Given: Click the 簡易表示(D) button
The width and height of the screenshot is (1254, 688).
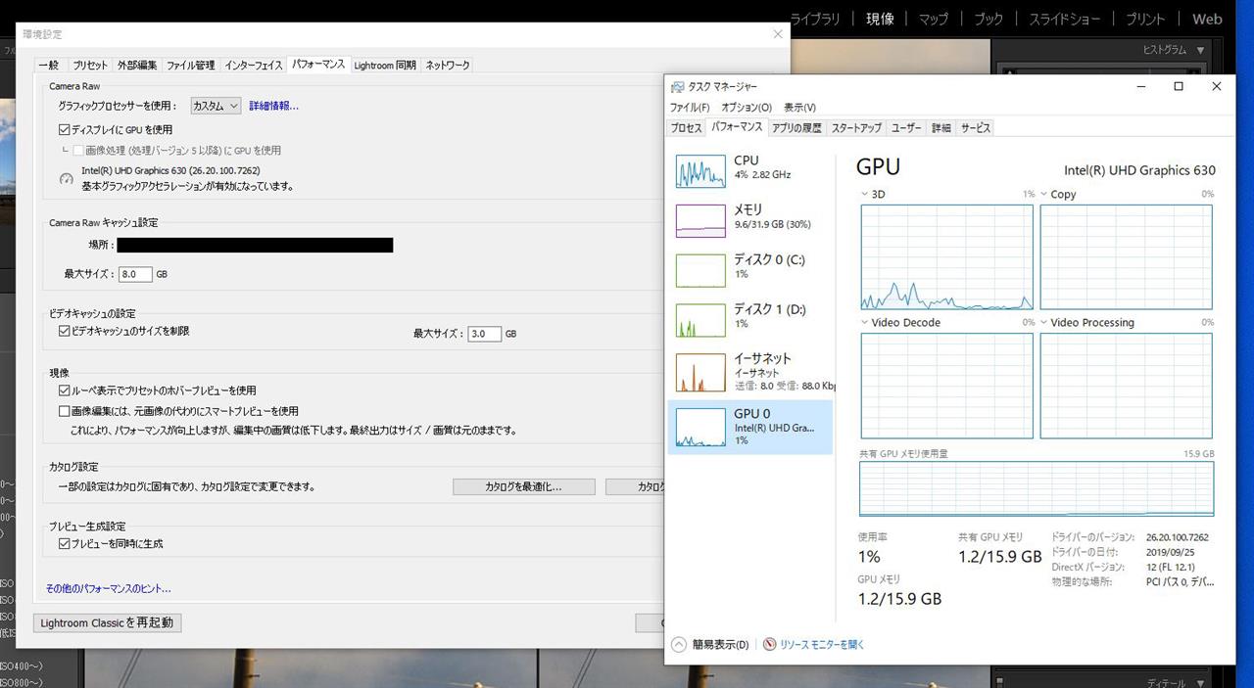Looking at the screenshot, I should (720, 644).
